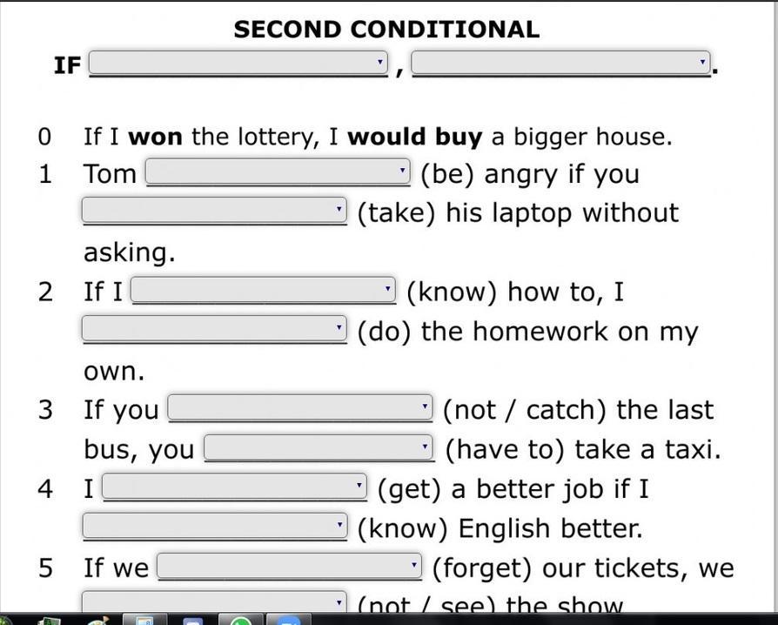This screenshot has height=625, width=778.
Task: Select the sentence 2 (know) how to dropdown
Action: coord(263,291)
